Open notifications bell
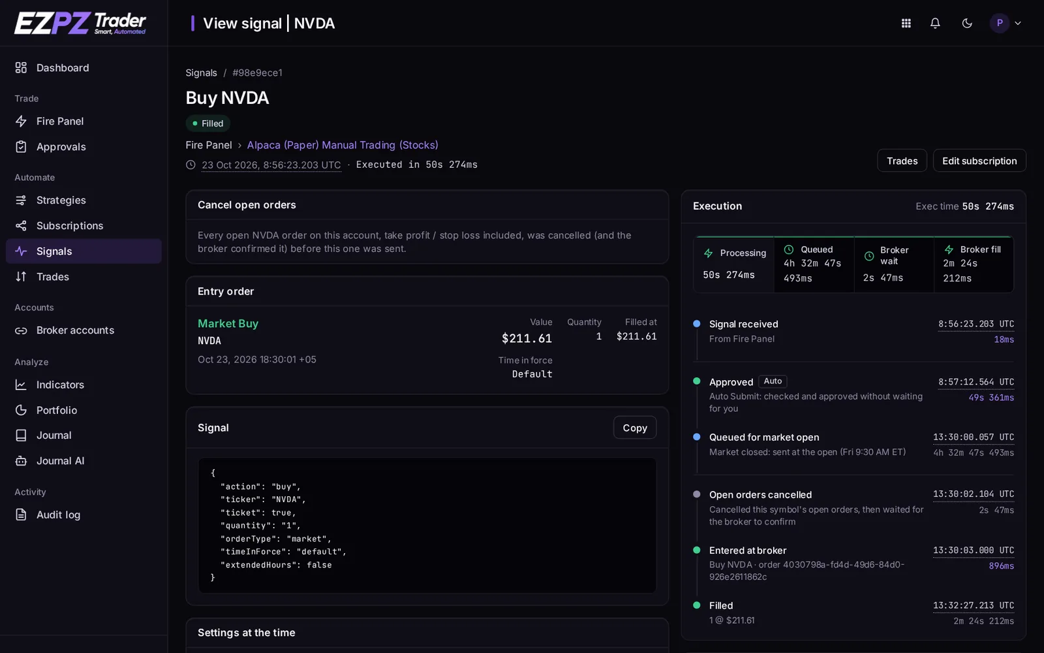1044x653 pixels. pyautogui.click(x=935, y=24)
